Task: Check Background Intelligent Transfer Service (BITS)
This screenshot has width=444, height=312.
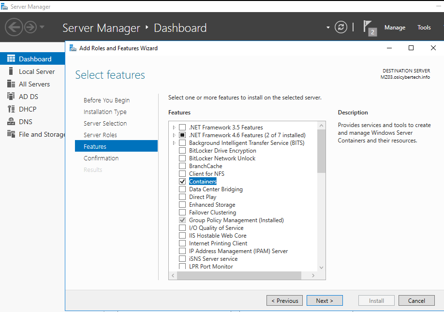Action: click(182, 143)
